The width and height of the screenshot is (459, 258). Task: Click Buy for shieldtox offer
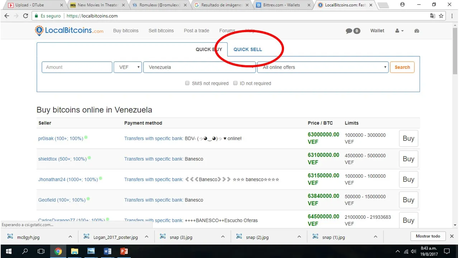[408, 159]
